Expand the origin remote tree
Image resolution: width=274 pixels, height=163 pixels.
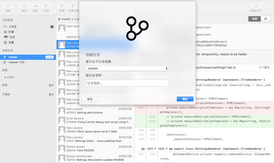tap(5, 77)
